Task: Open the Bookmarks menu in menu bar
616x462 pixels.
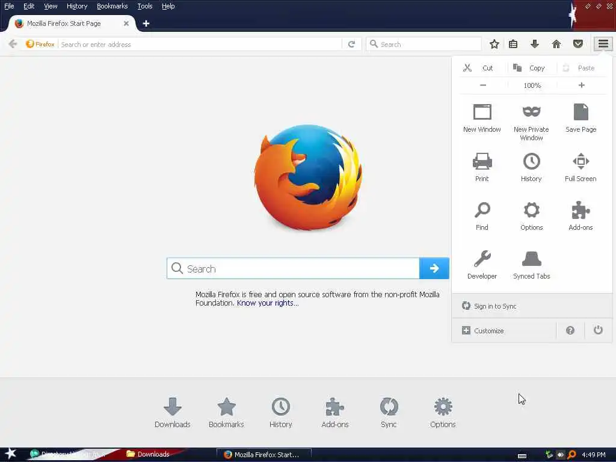Action: [x=112, y=6]
